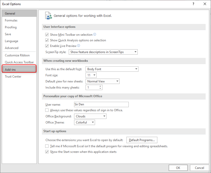The height and width of the screenshot is (173, 211).
Task: Click the User name text field
Action: (x=101, y=104)
